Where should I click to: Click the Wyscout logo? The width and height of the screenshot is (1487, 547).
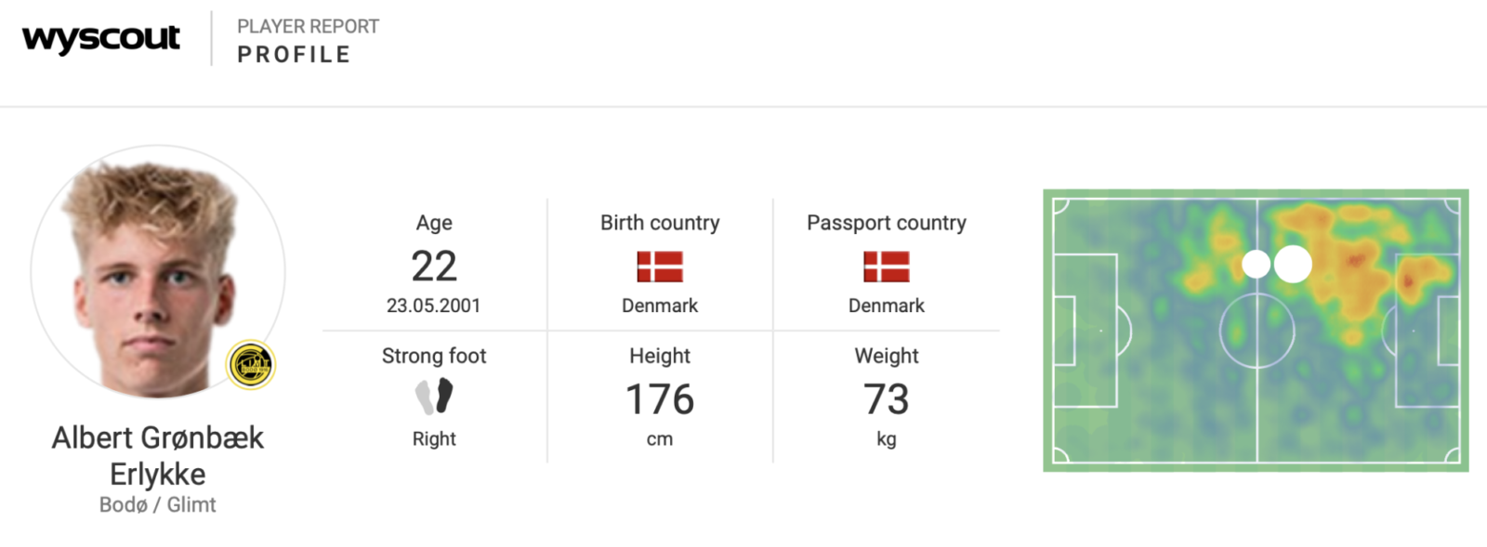101,38
